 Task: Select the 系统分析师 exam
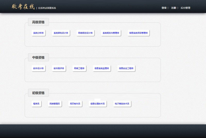pyautogui.click(x=38, y=33)
